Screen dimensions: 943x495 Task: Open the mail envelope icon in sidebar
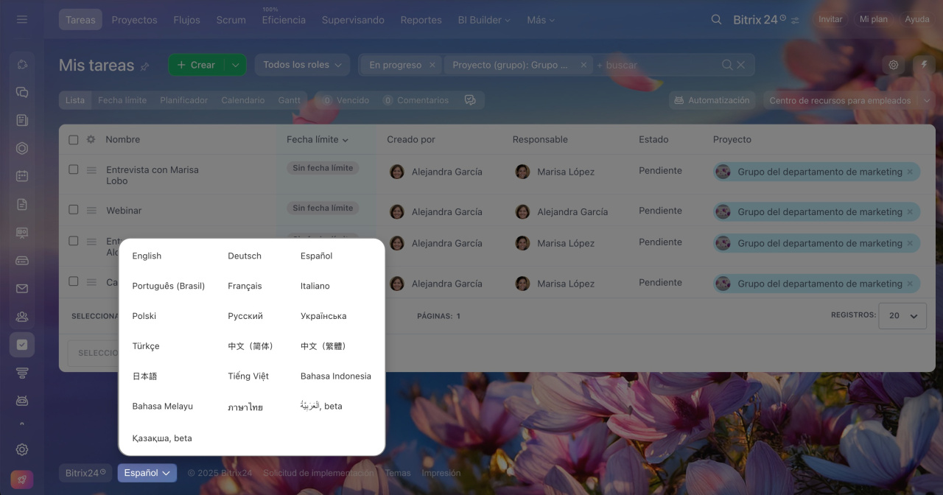(x=22, y=289)
